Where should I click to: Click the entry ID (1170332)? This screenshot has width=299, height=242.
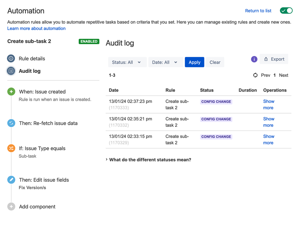pos(119,125)
